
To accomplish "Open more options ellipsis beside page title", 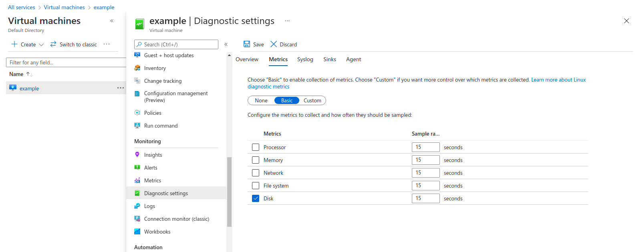I will pos(287,21).
